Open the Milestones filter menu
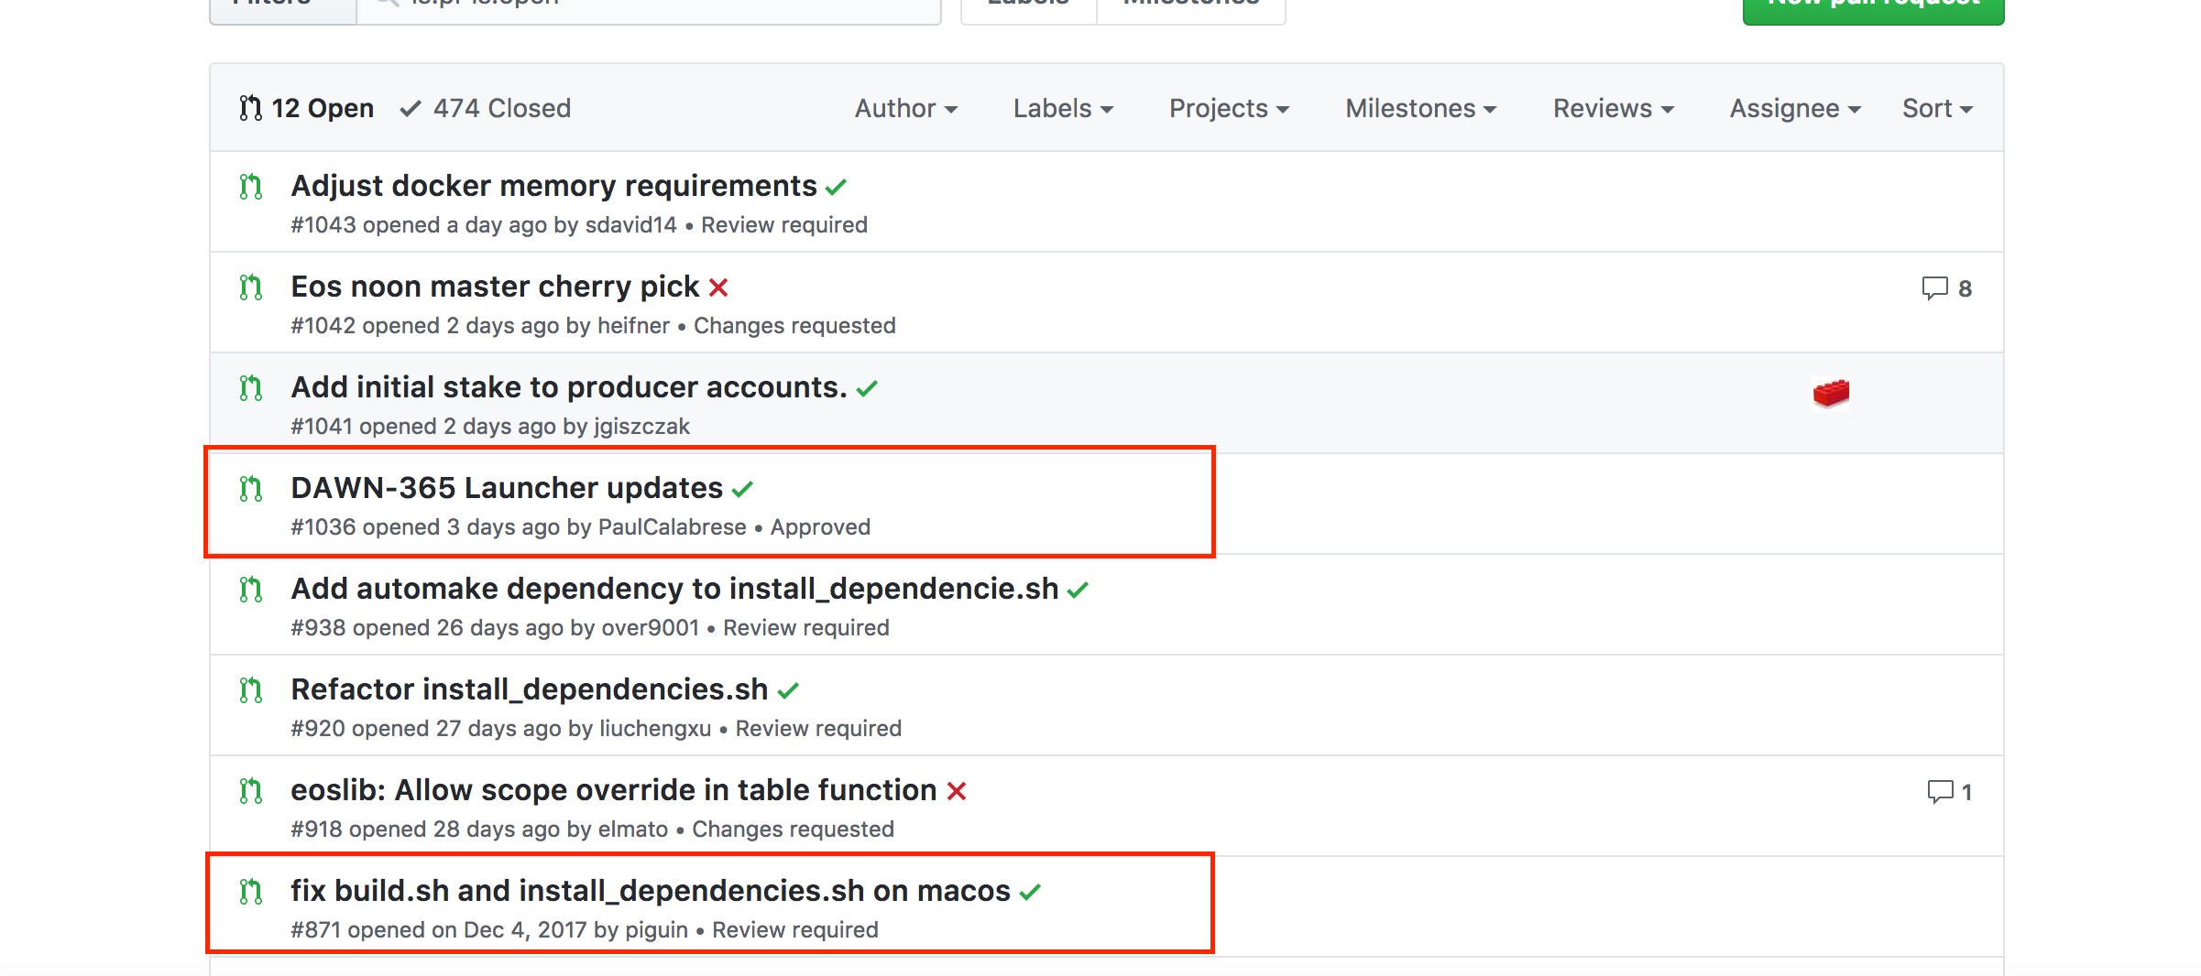 (1420, 108)
